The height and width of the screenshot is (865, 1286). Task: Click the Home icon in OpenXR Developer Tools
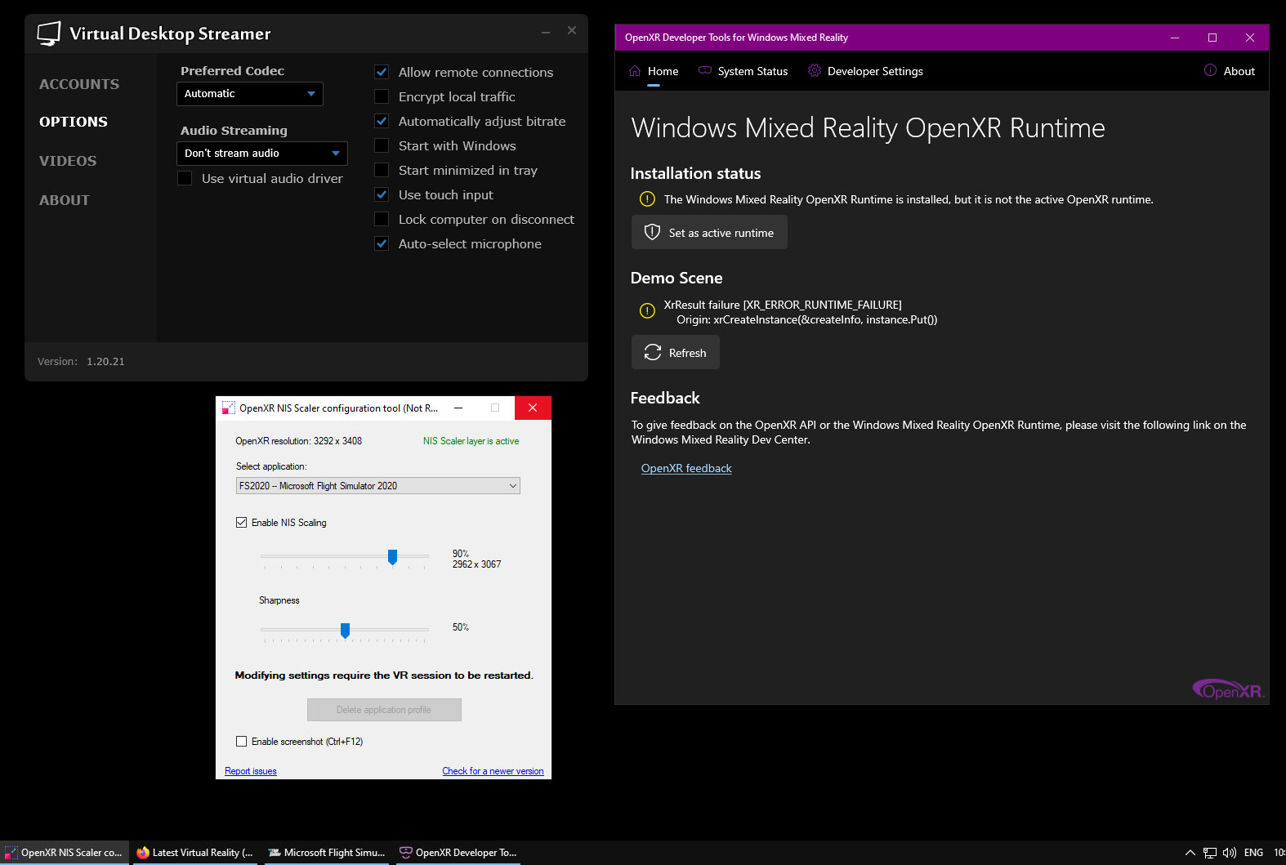[635, 71]
